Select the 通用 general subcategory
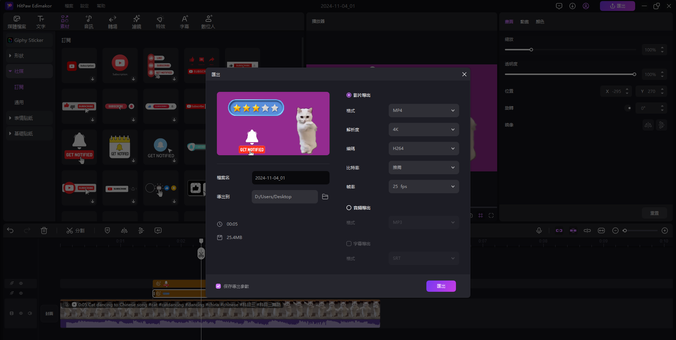This screenshot has height=340, width=676. click(x=19, y=102)
